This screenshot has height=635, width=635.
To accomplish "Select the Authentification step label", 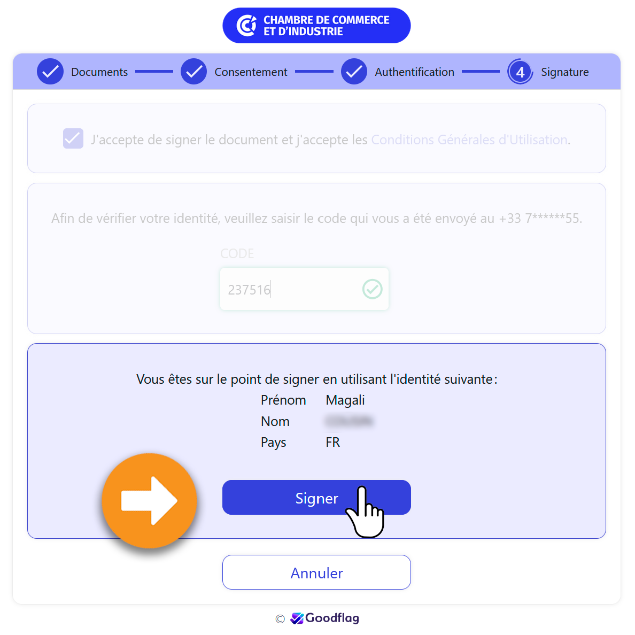I will point(415,72).
